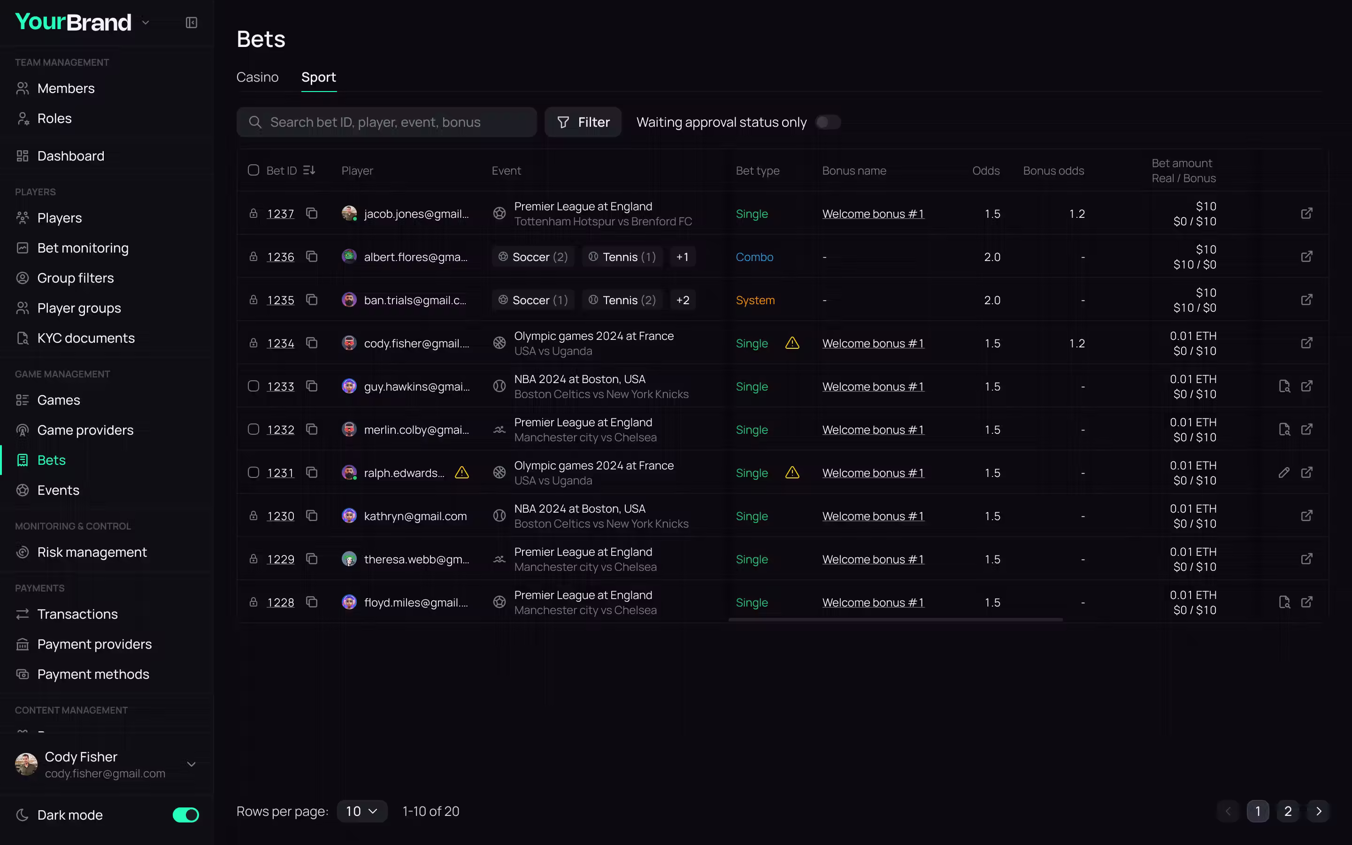Screen dimensions: 1352x845
Task: Open Rows per page dropdown
Action: click(361, 811)
